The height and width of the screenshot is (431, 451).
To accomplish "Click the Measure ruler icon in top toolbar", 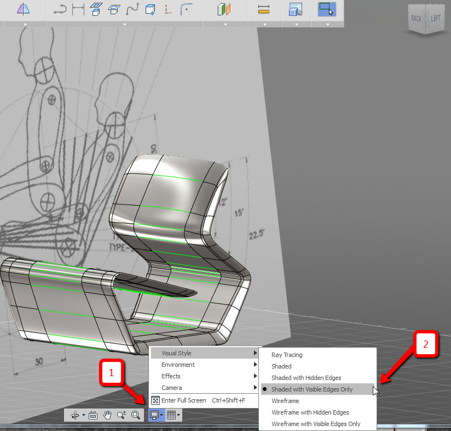I will click(264, 9).
